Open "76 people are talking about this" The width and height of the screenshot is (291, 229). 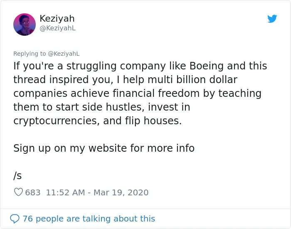[89, 219]
